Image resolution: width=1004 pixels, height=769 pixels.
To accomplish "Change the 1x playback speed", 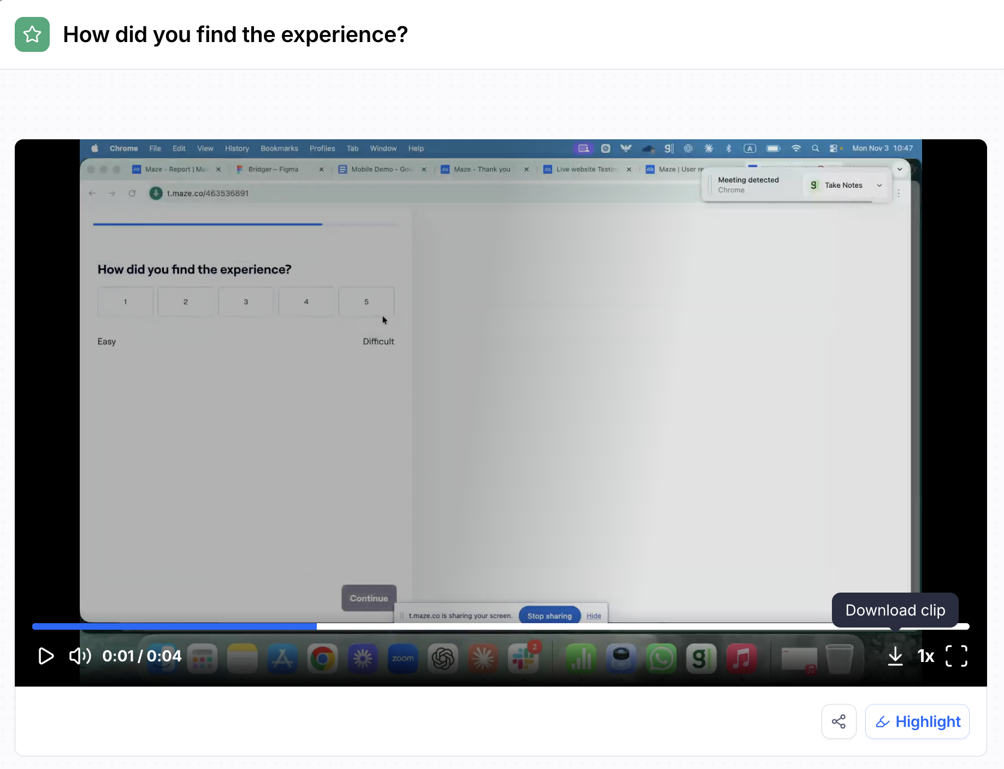I will click(x=925, y=656).
